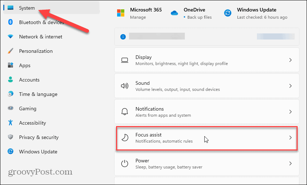Click the Network wifi icon in sidebar
Viewport: 307px width, 185px height.
10,37
